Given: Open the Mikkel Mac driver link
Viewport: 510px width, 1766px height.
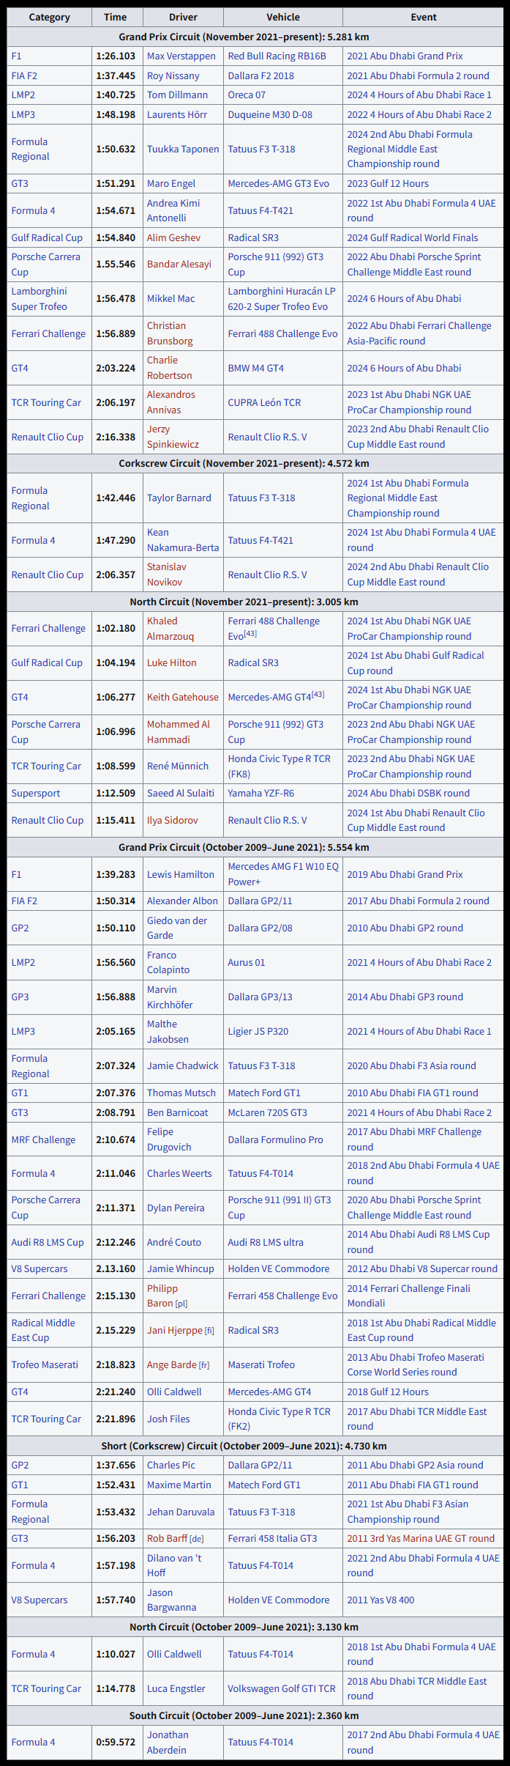Looking at the screenshot, I should pyautogui.click(x=171, y=298).
